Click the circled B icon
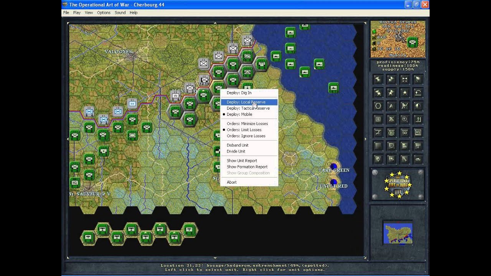Screen dimensions: 491x276 [x=391, y=132]
